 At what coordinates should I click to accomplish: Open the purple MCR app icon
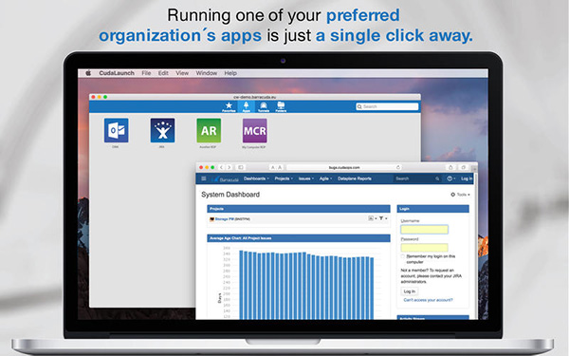click(x=255, y=131)
